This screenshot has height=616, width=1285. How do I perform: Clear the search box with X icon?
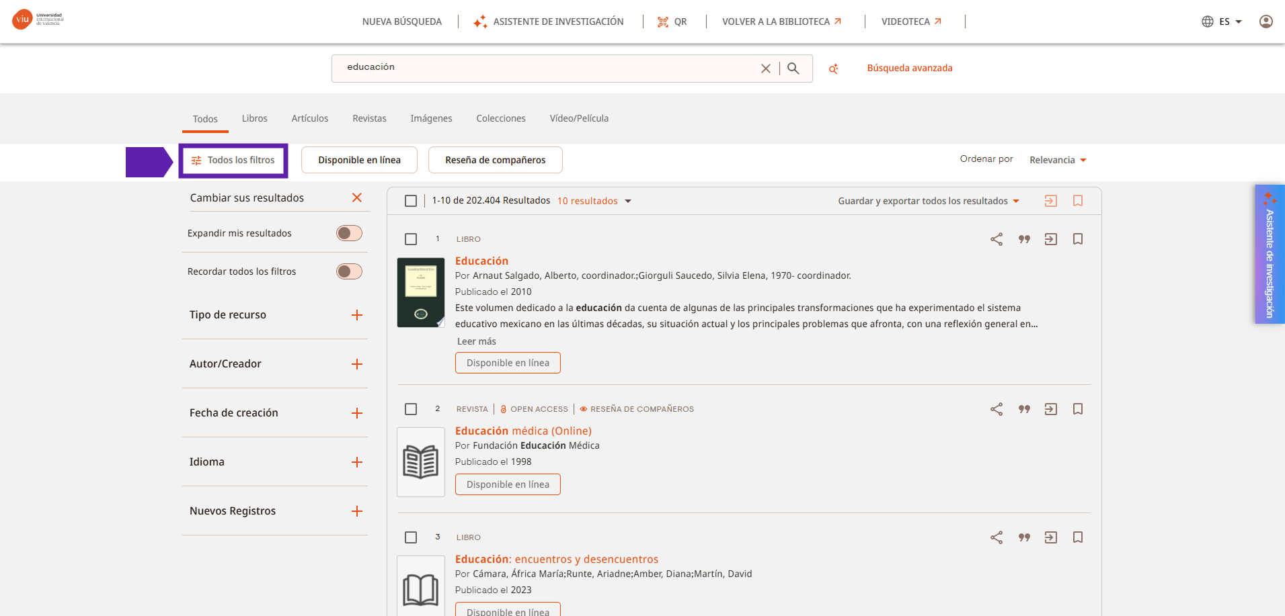coord(765,69)
